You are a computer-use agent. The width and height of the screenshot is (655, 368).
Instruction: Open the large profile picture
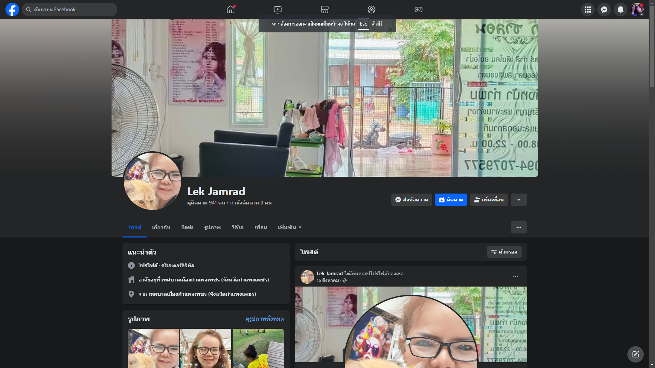tap(152, 181)
